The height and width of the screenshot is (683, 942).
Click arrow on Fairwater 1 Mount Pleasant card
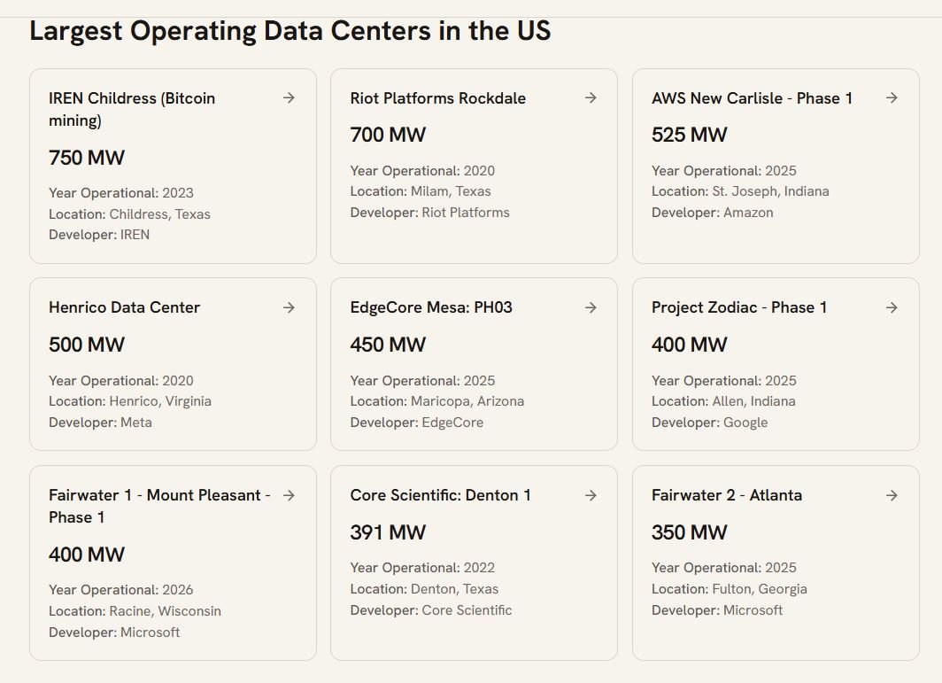point(289,495)
